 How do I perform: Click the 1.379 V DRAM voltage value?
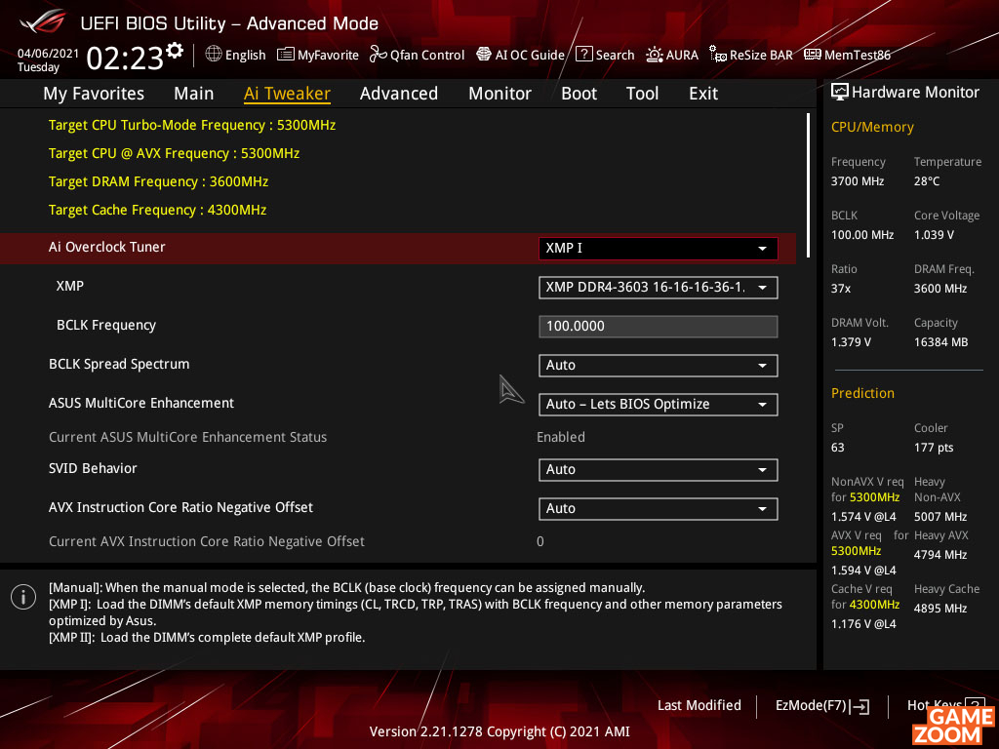point(851,342)
